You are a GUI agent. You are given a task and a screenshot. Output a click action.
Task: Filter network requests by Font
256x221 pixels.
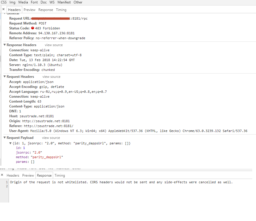click(34, 2)
